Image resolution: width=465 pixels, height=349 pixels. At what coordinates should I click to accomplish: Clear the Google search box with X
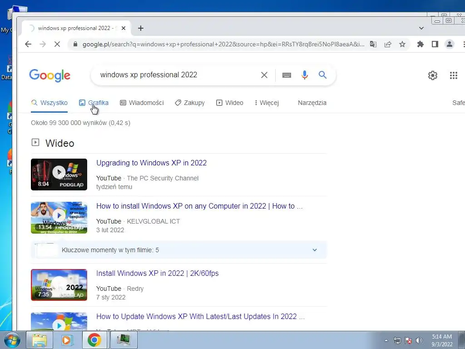coord(264,75)
